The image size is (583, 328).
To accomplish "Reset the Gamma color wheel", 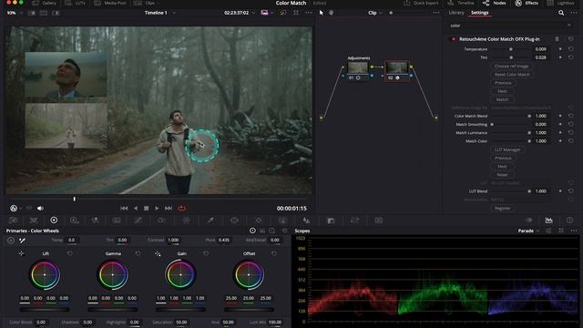I will pyautogui.click(x=138, y=253).
